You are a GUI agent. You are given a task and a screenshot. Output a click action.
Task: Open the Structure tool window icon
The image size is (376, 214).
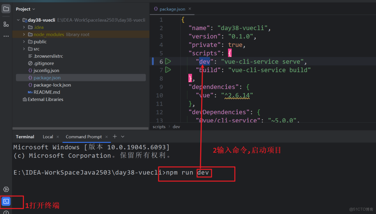(x=6, y=24)
